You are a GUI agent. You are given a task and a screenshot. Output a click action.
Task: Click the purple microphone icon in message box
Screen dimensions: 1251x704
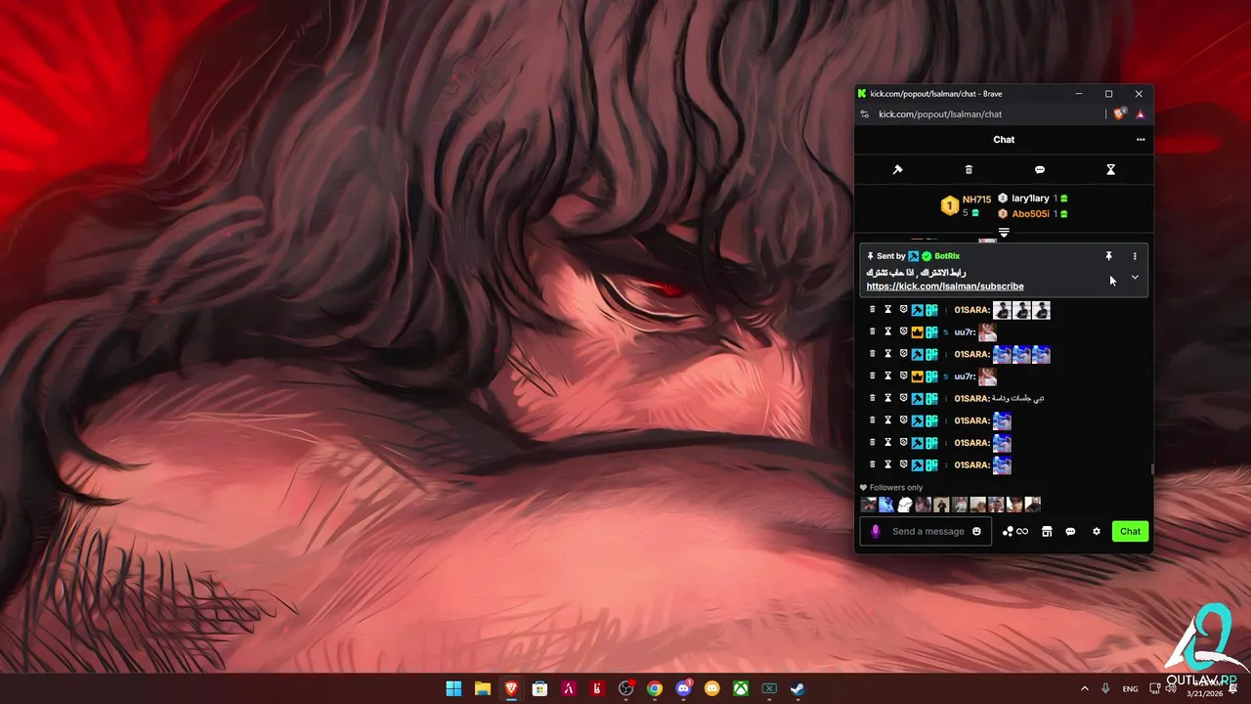(876, 531)
